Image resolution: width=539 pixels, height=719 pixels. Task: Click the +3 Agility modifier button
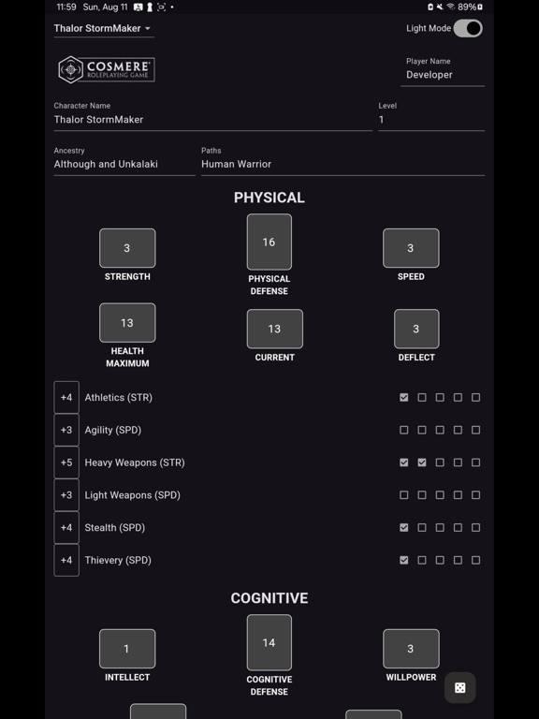click(x=66, y=430)
